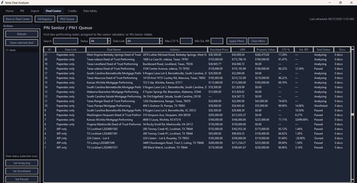Click the Clear filters button
This screenshot has width=357, height=183.
(x=258, y=41)
